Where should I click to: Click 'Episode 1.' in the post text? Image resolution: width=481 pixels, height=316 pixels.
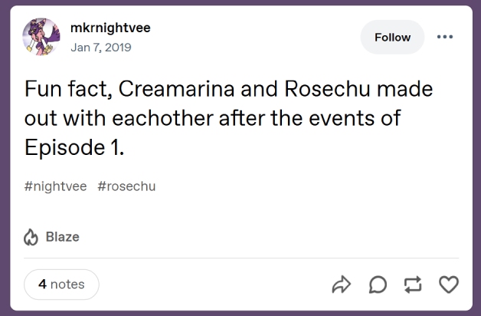(74, 147)
